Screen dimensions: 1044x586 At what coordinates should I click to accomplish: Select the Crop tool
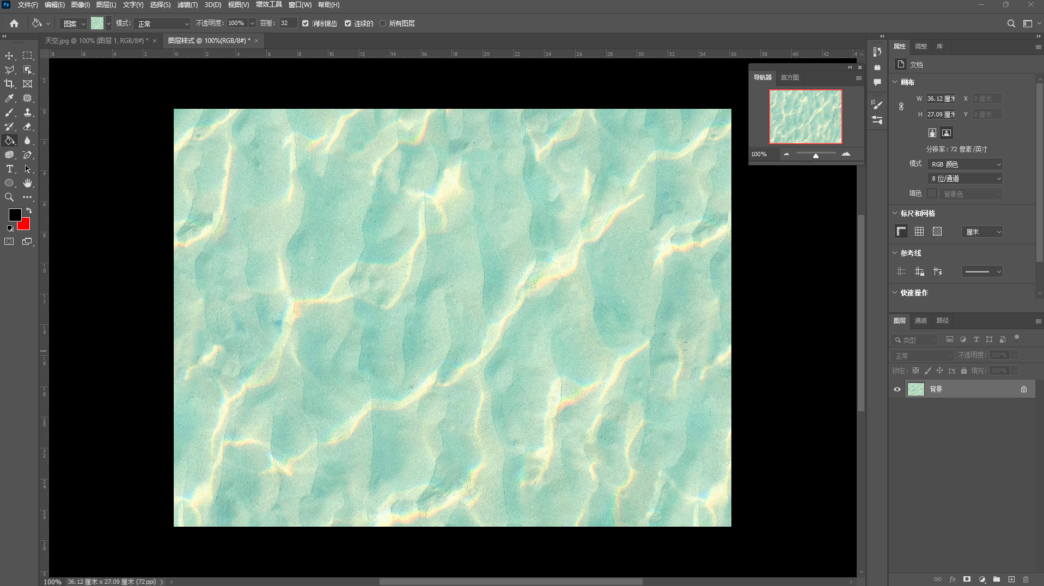[9, 84]
